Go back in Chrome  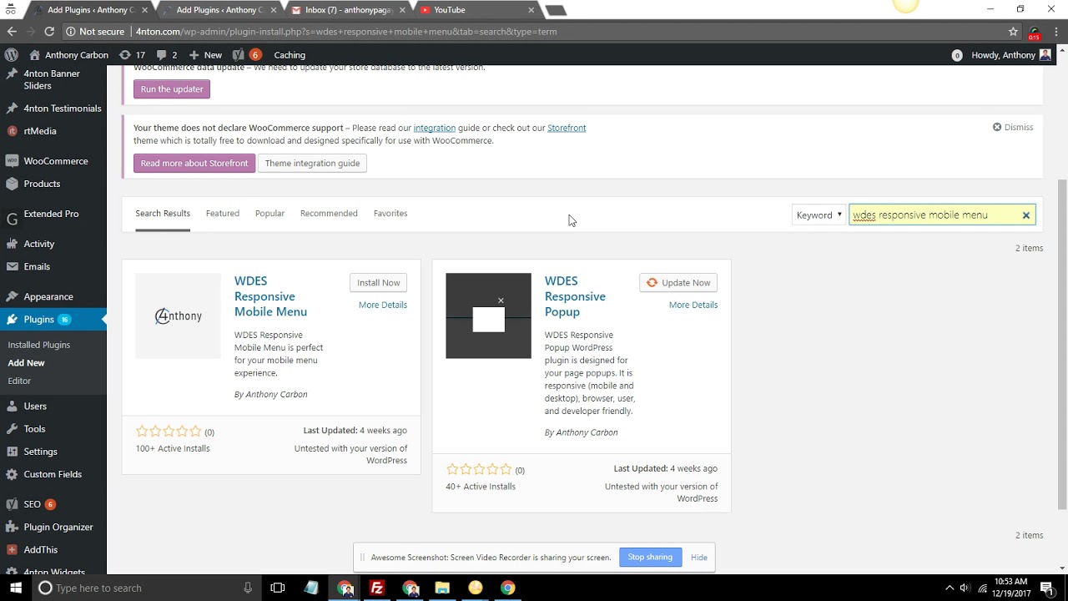click(x=12, y=32)
